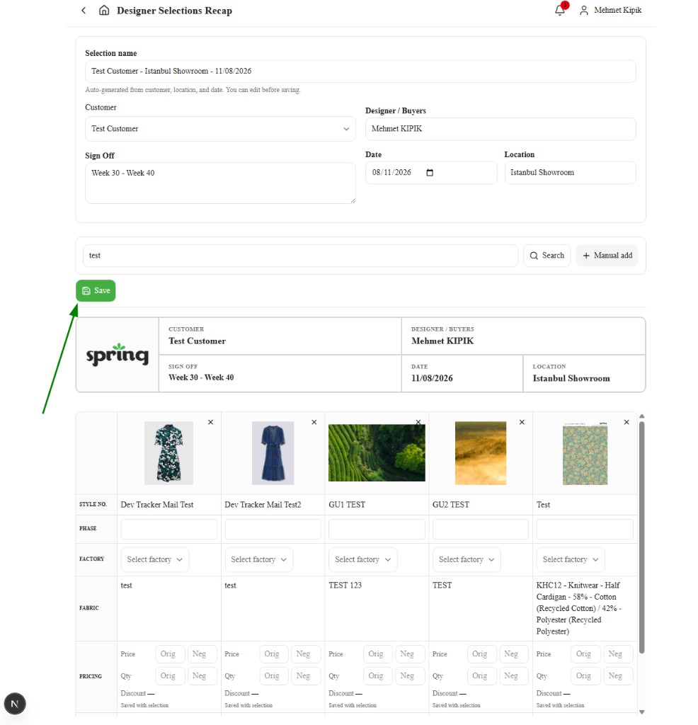Click Qty Orig for Dev Tracker Mail Test2
This screenshot has width=698, height=725.
coord(274,675)
